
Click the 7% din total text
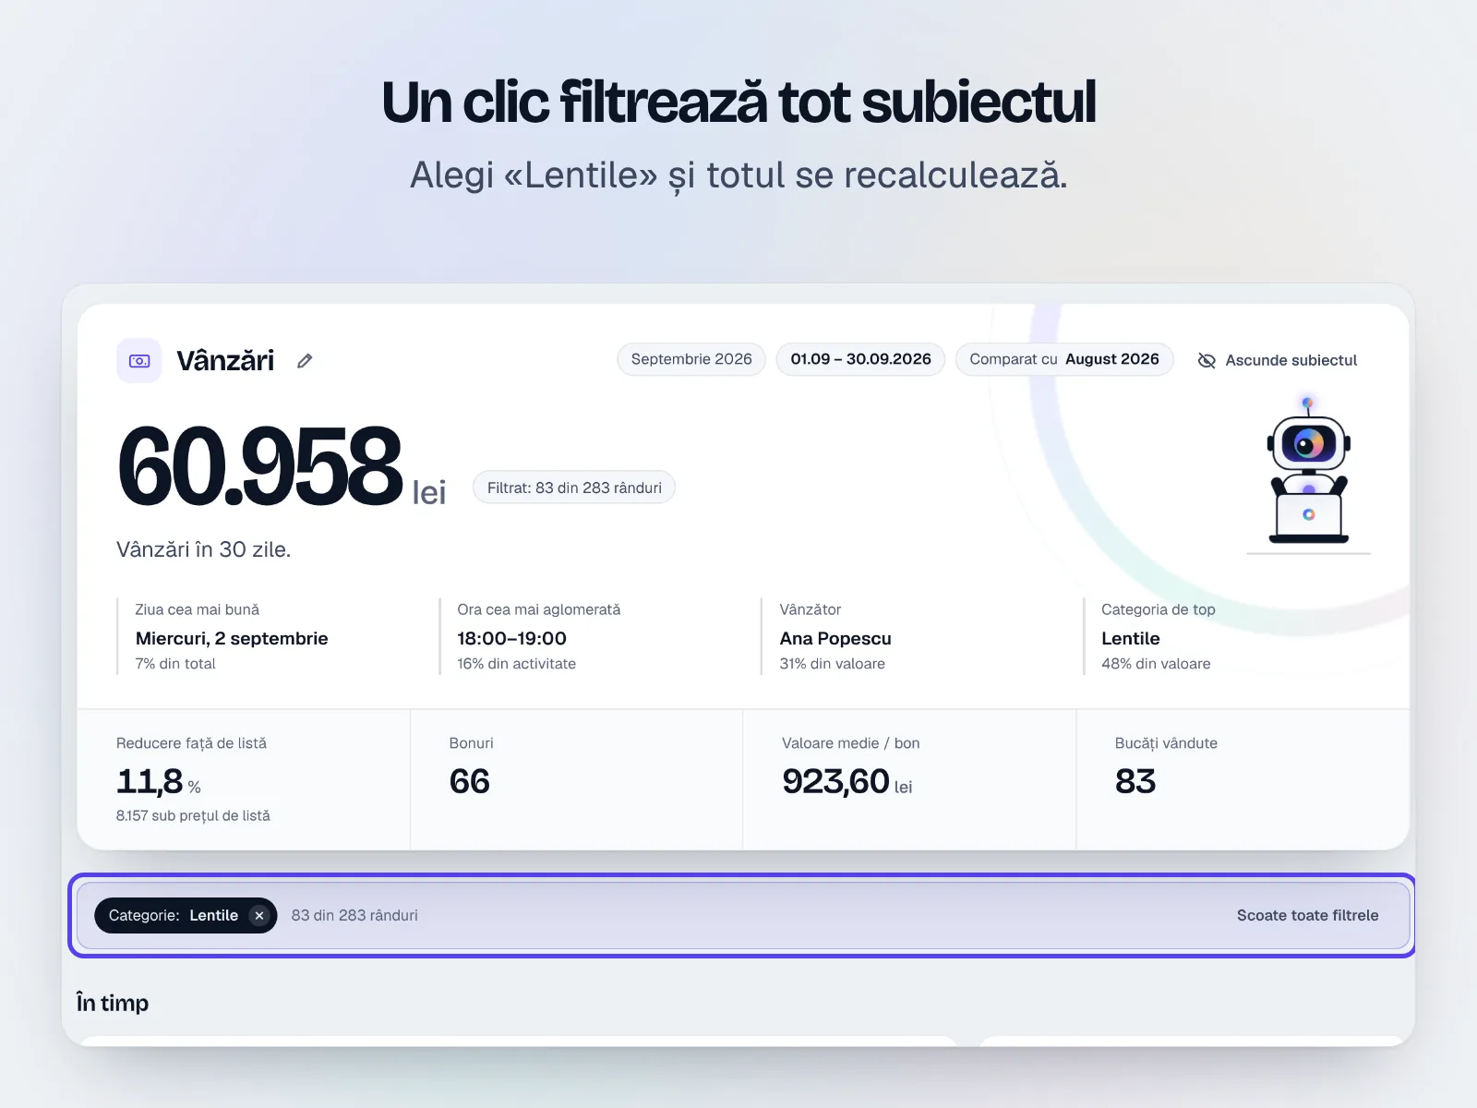(x=175, y=664)
